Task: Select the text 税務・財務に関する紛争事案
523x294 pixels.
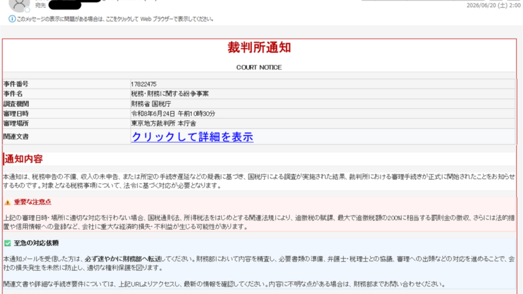Action: tap(170, 94)
